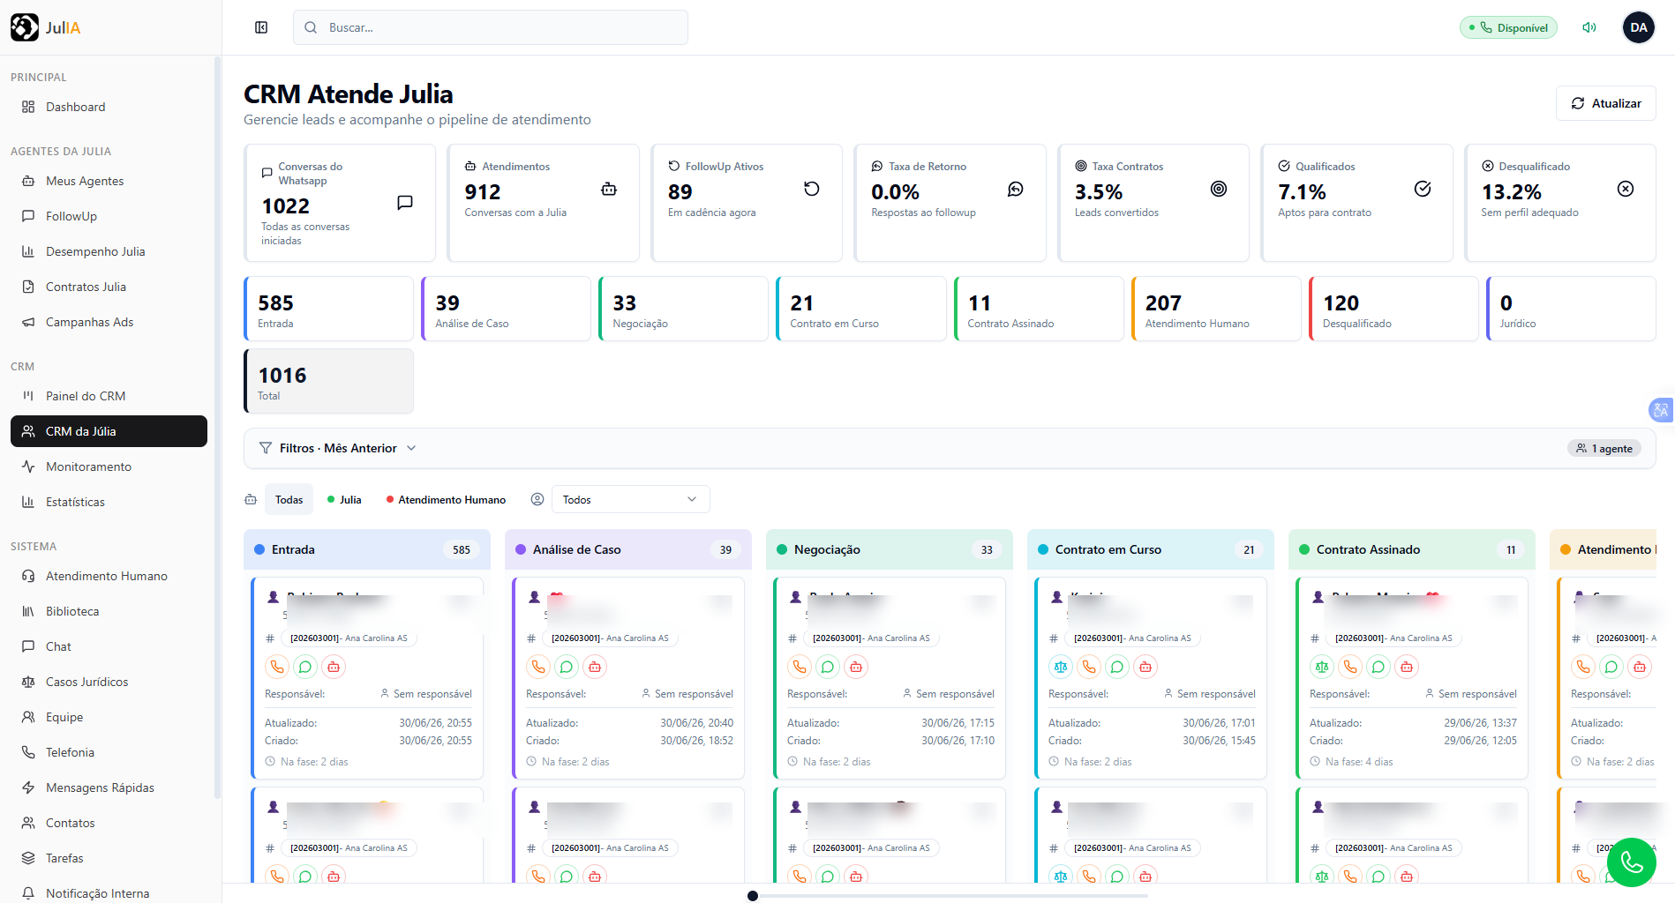Viewport: 1675px width, 903px height.
Task: Go to Monitoramento page
Action: pos(109,466)
